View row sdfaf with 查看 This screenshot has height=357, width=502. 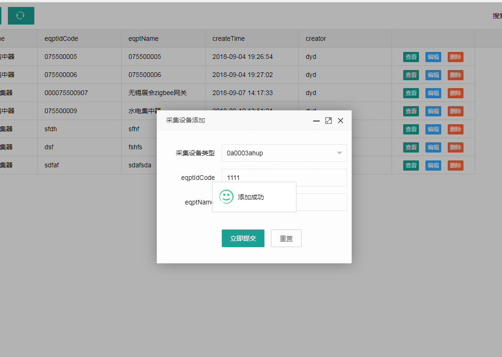pyautogui.click(x=411, y=166)
